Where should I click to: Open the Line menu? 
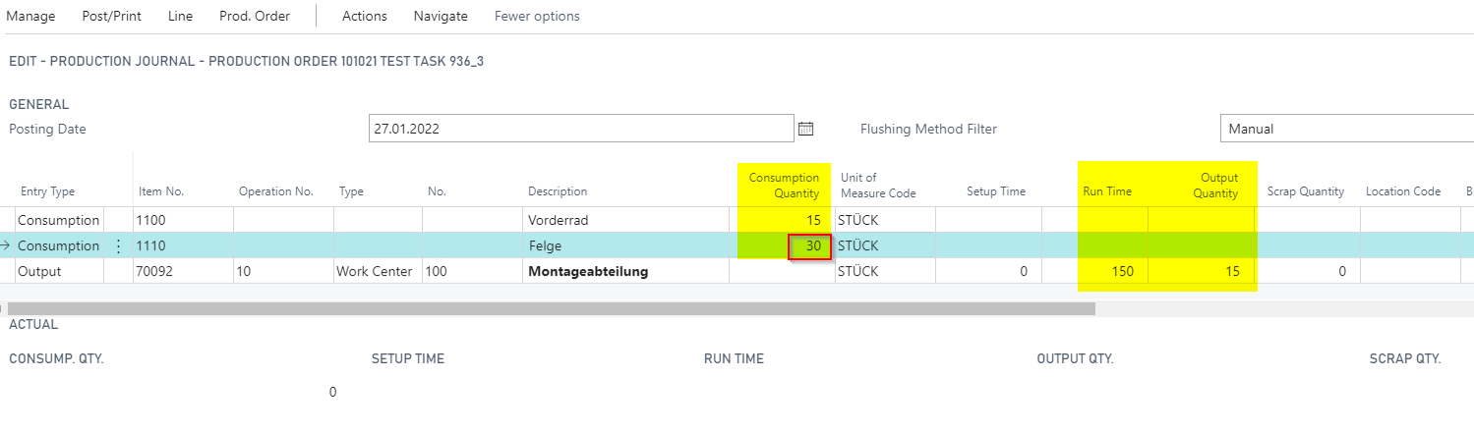click(x=181, y=16)
